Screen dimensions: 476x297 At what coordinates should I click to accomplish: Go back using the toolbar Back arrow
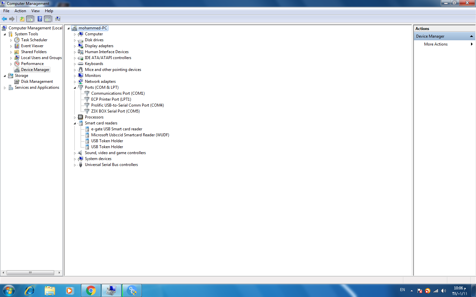point(4,19)
